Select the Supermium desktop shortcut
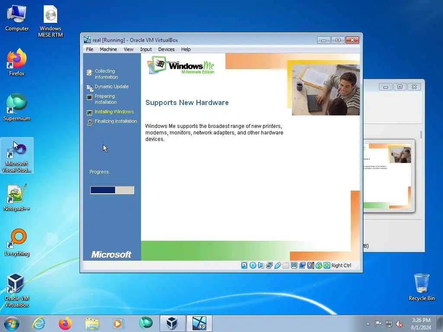443x332 pixels. [17, 108]
